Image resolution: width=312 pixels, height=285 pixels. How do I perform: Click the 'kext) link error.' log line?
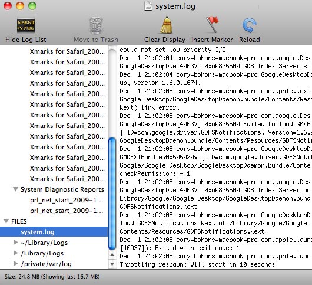pyautogui.click(x=150, y=107)
